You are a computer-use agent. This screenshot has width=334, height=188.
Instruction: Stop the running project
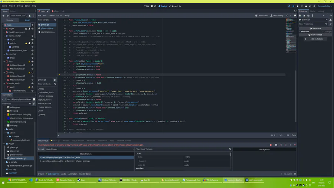click(x=298, y=6)
